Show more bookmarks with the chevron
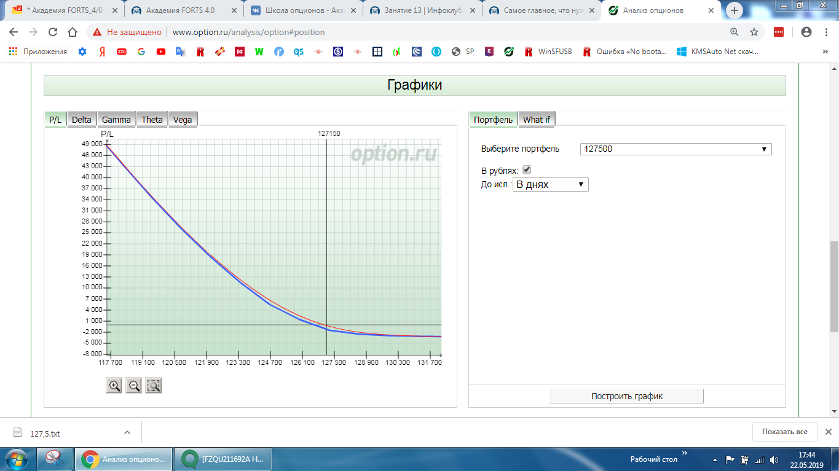Screen dimensions: 839x471 coord(825,52)
